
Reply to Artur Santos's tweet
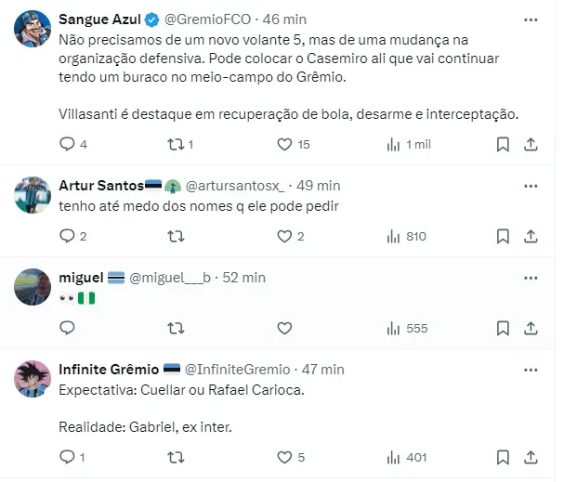pyautogui.click(x=67, y=236)
